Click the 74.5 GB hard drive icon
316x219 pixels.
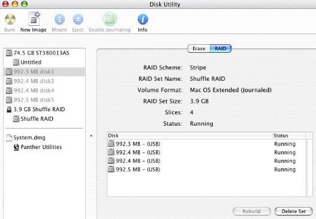(x=9, y=53)
